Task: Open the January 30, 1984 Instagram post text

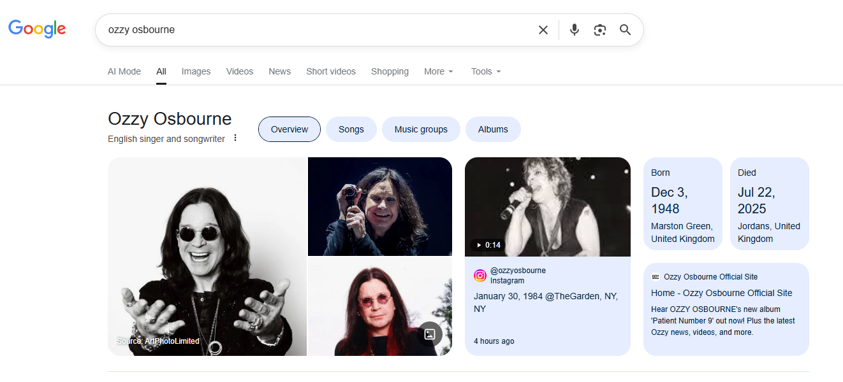Action: [x=546, y=302]
